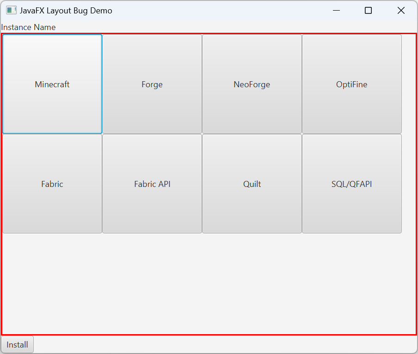The width and height of the screenshot is (418, 354).
Task: Select the Minecraft tile
Action: [x=52, y=84]
